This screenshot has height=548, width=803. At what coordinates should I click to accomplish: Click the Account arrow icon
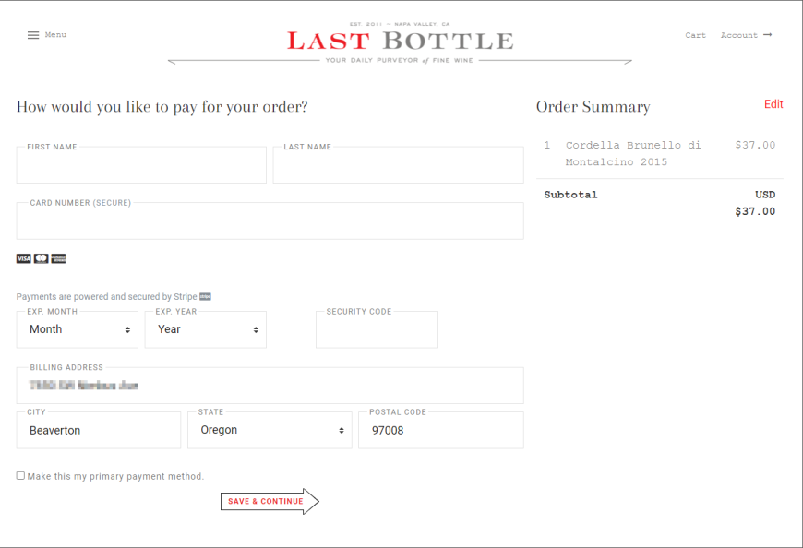tap(767, 35)
